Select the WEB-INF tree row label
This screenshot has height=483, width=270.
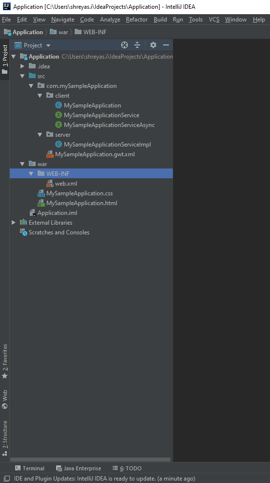pyautogui.click(x=58, y=174)
